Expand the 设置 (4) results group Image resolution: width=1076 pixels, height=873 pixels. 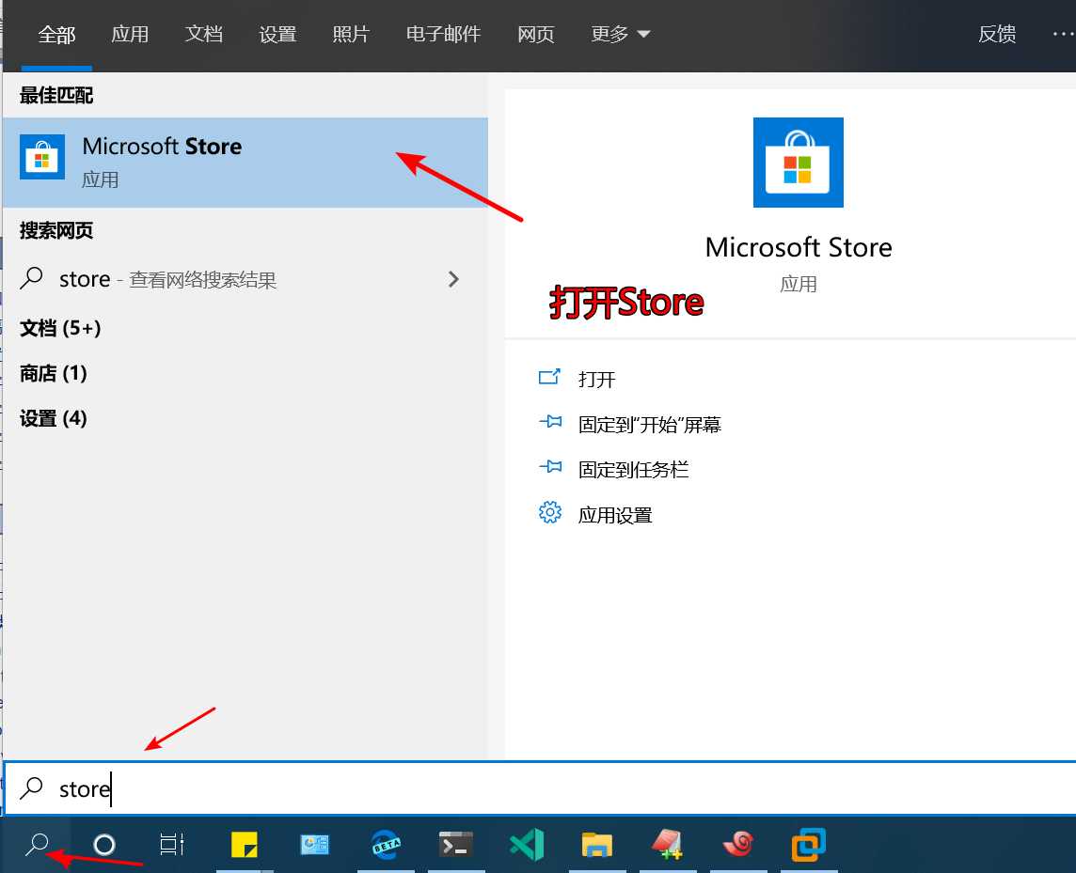click(54, 419)
